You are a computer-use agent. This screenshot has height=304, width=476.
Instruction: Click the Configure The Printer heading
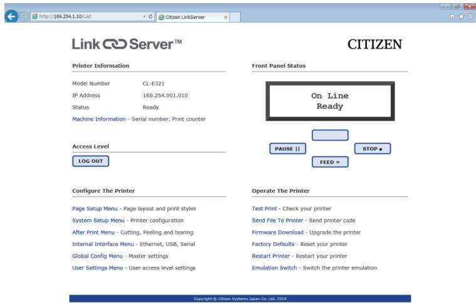click(x=103, y=191)
